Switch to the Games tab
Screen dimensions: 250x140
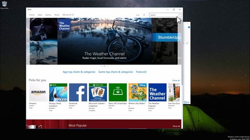click(48, 15)
